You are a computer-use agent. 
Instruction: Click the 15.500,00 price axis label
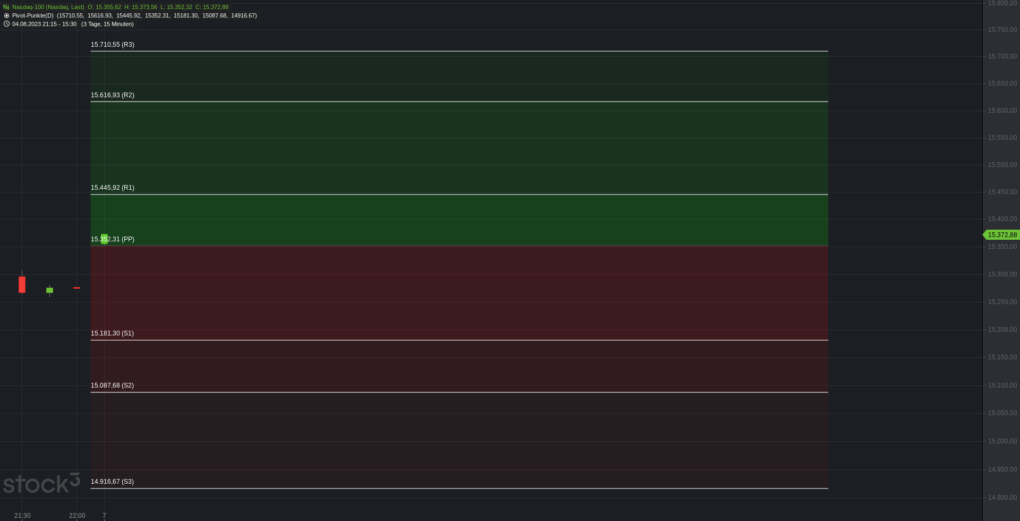(1002, 165)
